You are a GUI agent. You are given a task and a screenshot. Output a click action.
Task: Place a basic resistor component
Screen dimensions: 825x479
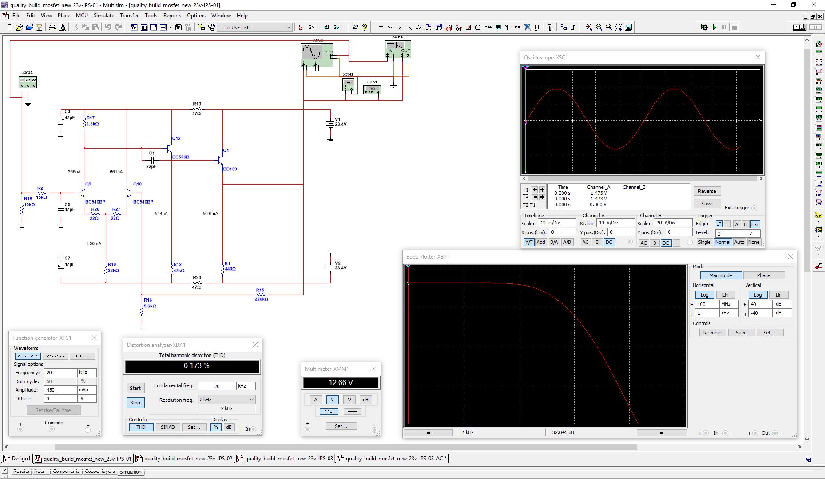pos(390,27)
